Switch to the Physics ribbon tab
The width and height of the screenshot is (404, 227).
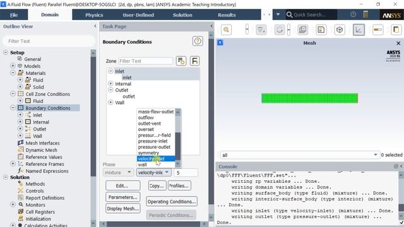pyautogui.click(x=94, y=15)
